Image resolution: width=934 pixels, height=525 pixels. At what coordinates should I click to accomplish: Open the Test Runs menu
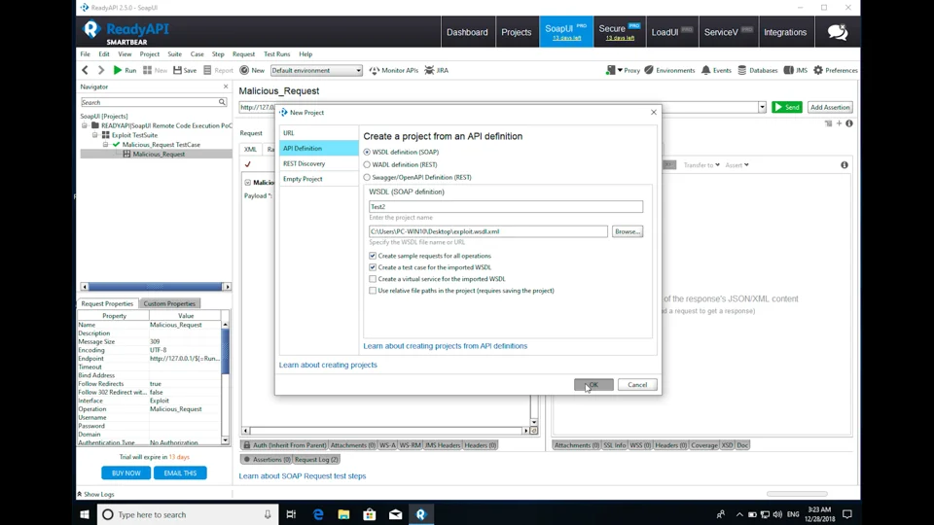277,54
